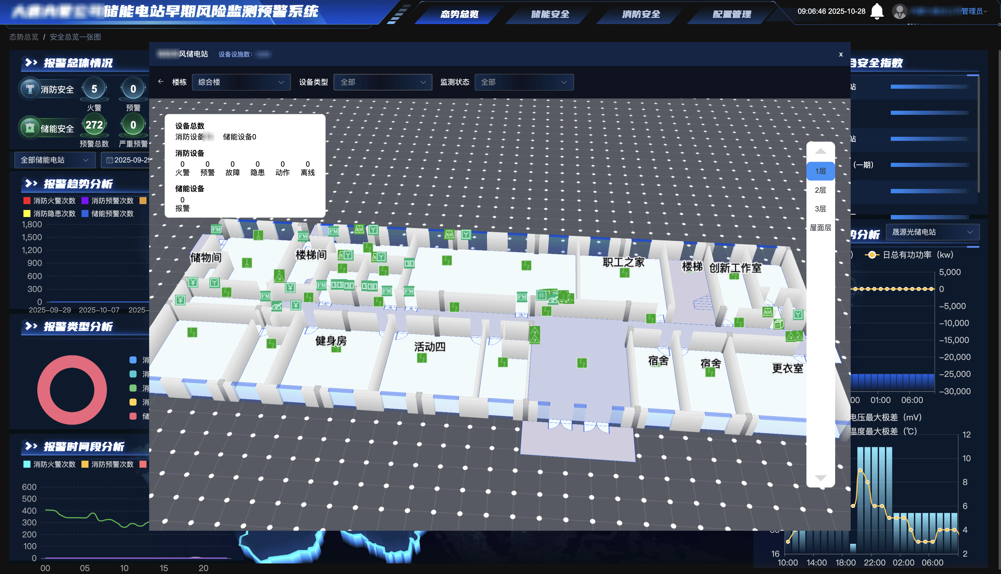This screenshot has height=574, width=1001.
Task: Select 2层 floor button
Action: [820, 190]
